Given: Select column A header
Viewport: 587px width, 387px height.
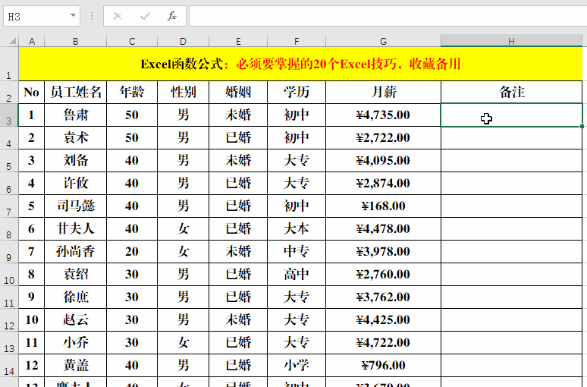Looking at the screenshot, I should [32, 41].
